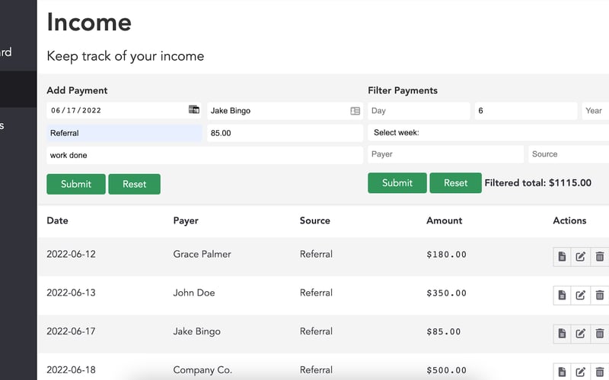Click the Filter Payments heading
Image resolution: width=609 pixels, height=380 pixels.
[403, 90]
